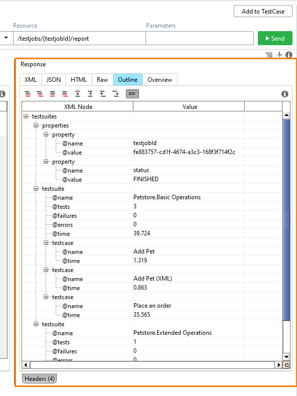Select the Add Pet (XML) value
297x396 pixels.
tap(153, 279)
